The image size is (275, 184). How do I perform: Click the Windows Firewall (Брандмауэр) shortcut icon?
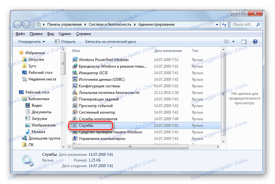pos(75,66)
